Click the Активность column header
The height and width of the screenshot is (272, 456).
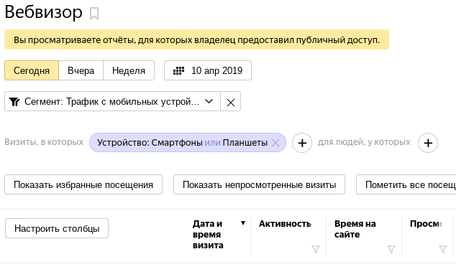point(285,224)
